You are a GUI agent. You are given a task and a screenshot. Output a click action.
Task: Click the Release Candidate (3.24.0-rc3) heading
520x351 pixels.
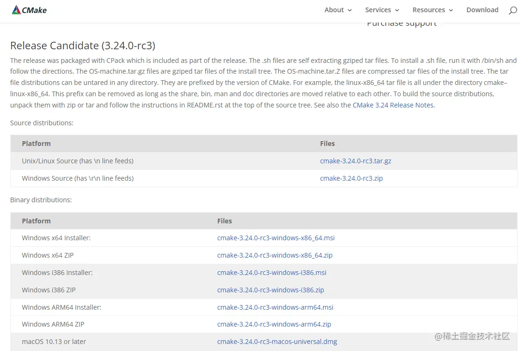click(83, 46)
